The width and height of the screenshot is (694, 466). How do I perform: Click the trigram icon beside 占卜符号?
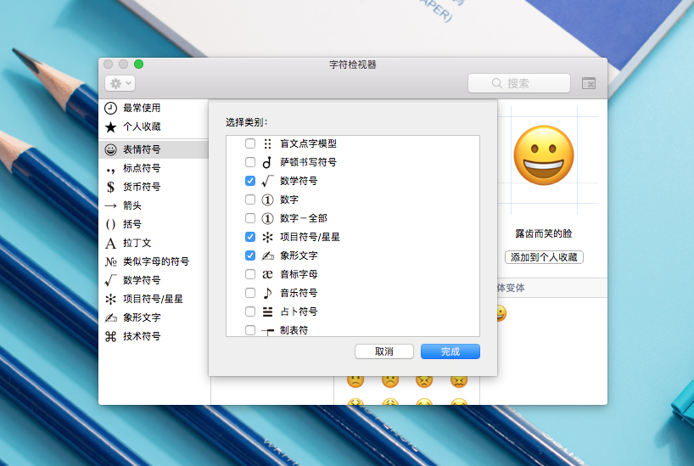click(x=267, y=312)
